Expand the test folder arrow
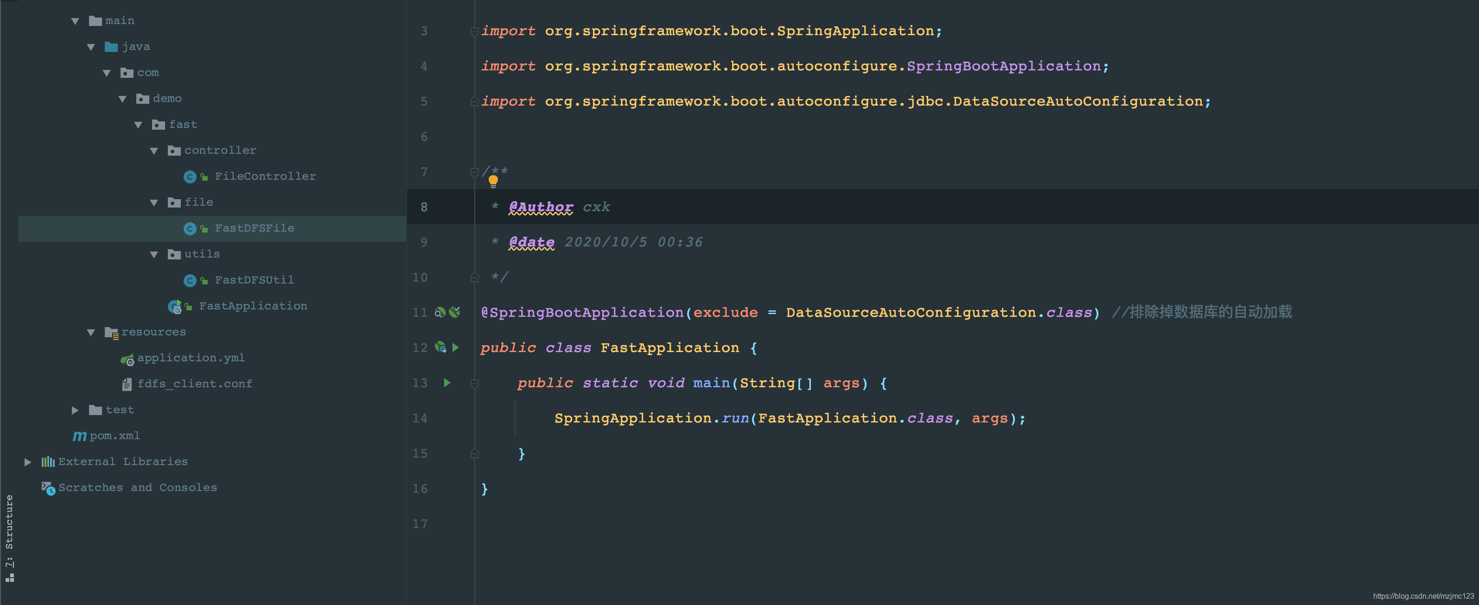The image size is (1479, 605). (x=75, y=410)
